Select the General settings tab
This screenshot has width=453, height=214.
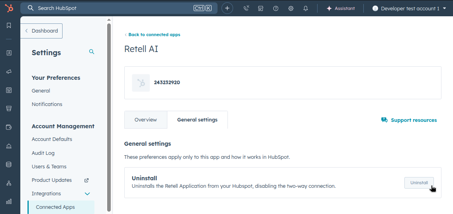click(x=197, y=120)
